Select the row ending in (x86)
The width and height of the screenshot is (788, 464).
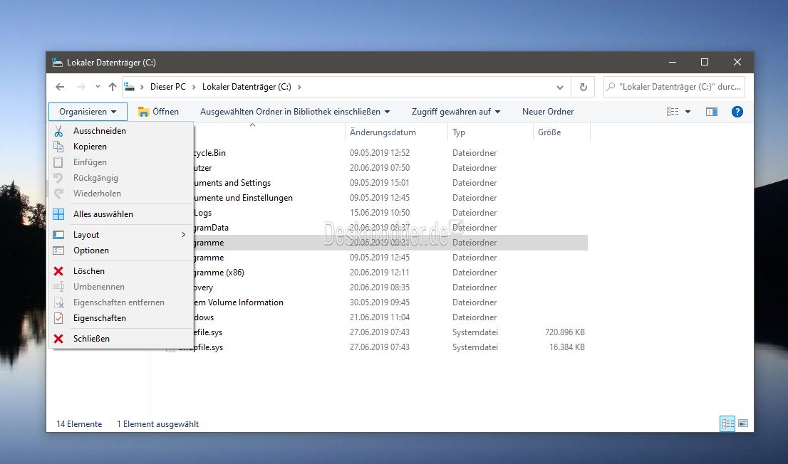click(x=390, y=273)
